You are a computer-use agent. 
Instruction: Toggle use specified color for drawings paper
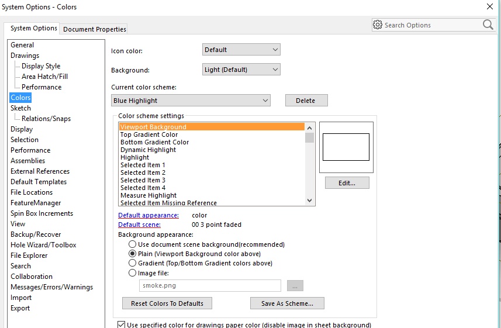(122, 325)
